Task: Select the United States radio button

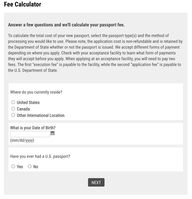Action: (13, 102)
